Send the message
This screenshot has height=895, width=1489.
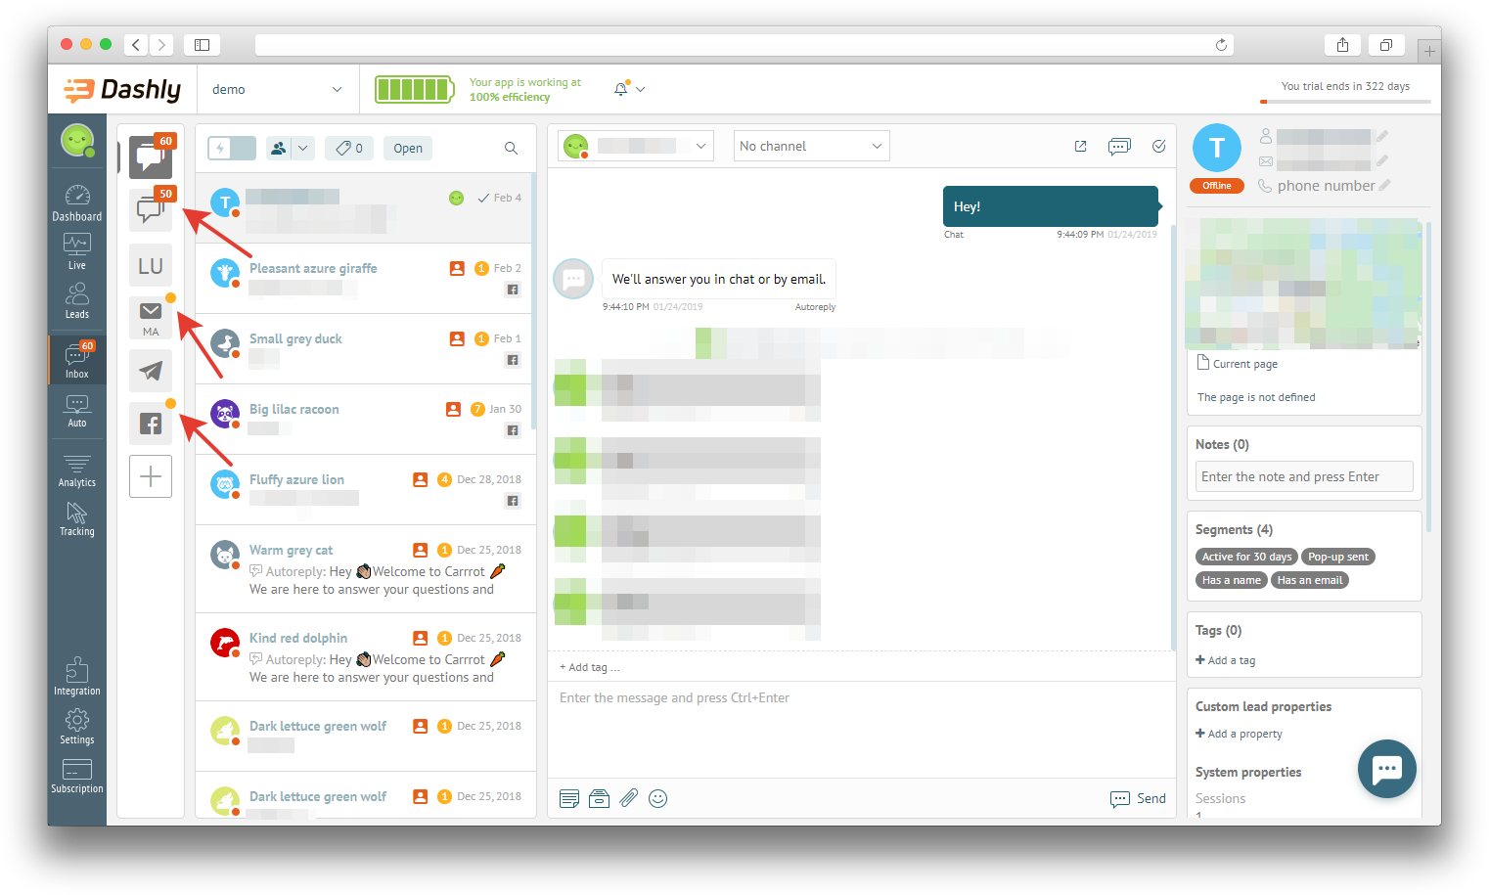click(1138, 798)
